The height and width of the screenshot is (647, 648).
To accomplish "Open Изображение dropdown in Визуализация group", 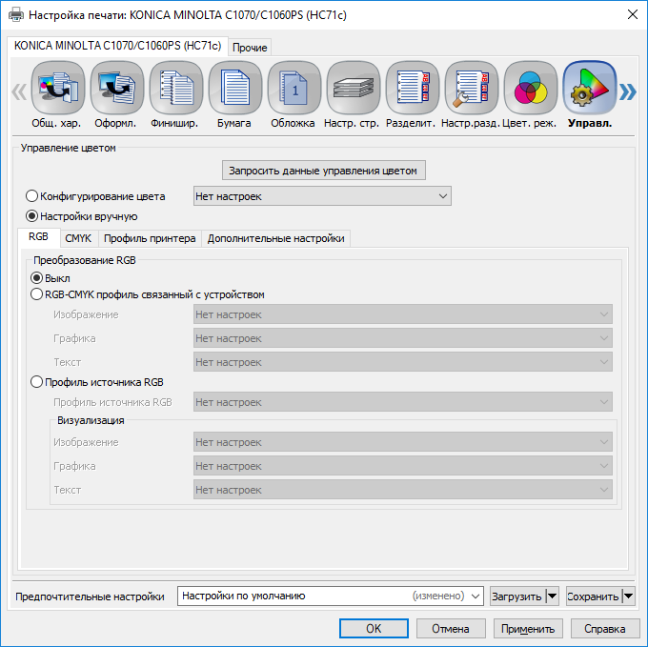I will 403,442.
